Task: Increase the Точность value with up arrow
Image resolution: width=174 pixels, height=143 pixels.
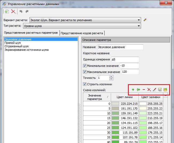Action: pos(111,76)
